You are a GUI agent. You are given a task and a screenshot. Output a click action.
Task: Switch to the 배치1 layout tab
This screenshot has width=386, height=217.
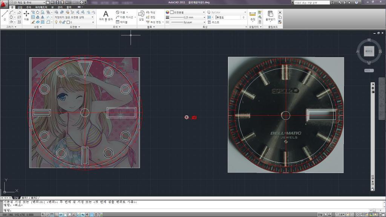tap(25, 198)
